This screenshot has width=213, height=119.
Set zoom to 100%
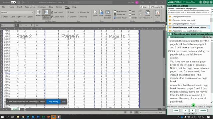point(101,13)
